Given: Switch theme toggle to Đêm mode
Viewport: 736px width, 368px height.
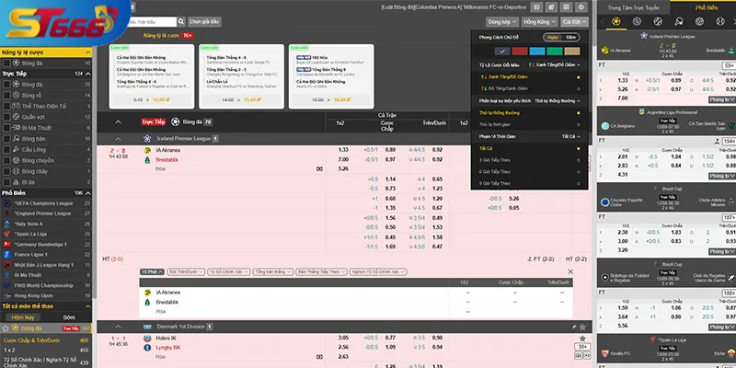Looking at the screenshot, I should (x=571, y=38).
